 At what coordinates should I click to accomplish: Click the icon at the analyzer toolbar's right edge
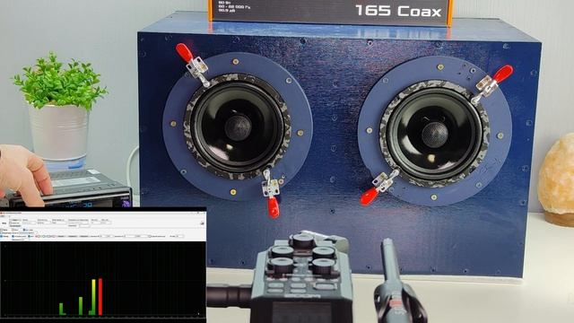[x=203, y=223]
